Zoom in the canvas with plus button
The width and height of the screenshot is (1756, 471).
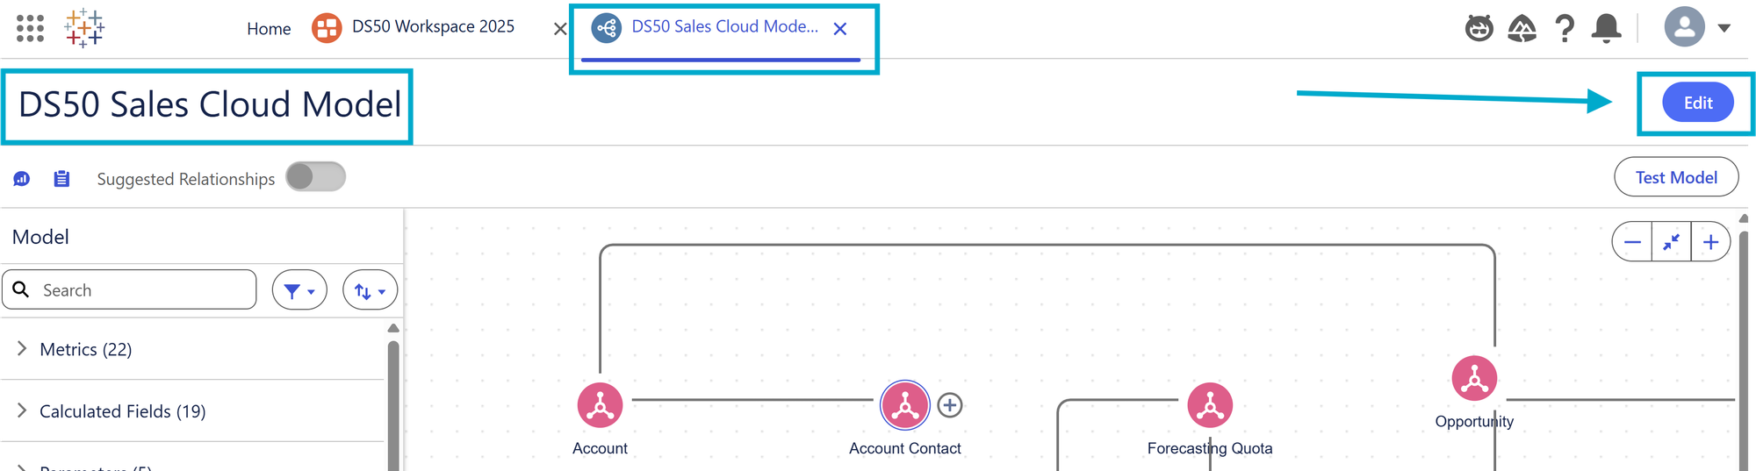click(x=1710, y=242)
